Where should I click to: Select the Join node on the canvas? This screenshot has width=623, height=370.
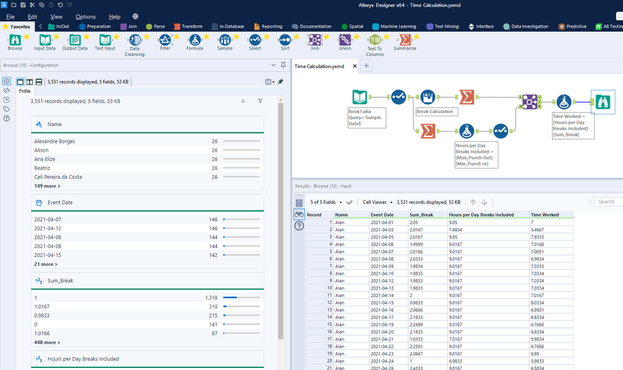pos(529,102)
